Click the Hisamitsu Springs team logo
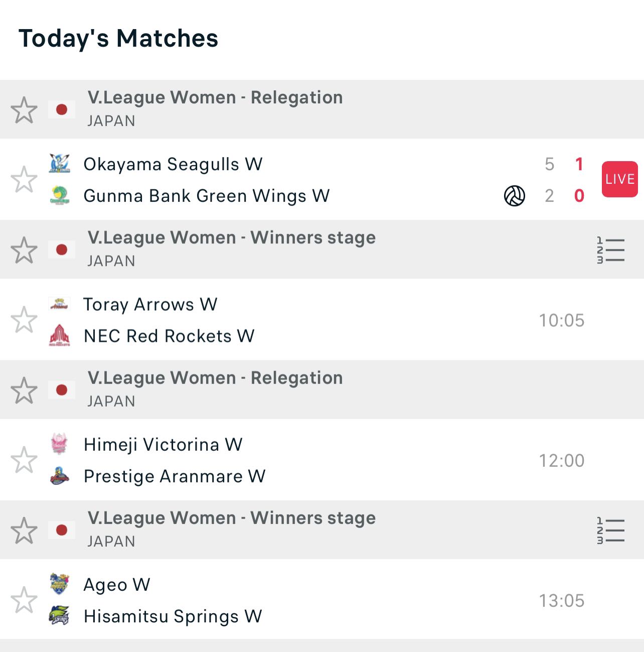The height and width of the screenshot is (652, 644). click(60, 615)
